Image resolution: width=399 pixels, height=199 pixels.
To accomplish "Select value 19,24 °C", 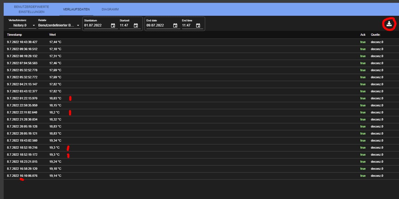I will tap(55, 162).
